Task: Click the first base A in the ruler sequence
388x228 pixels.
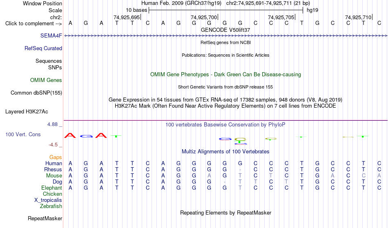Action: tap(71, 23)
